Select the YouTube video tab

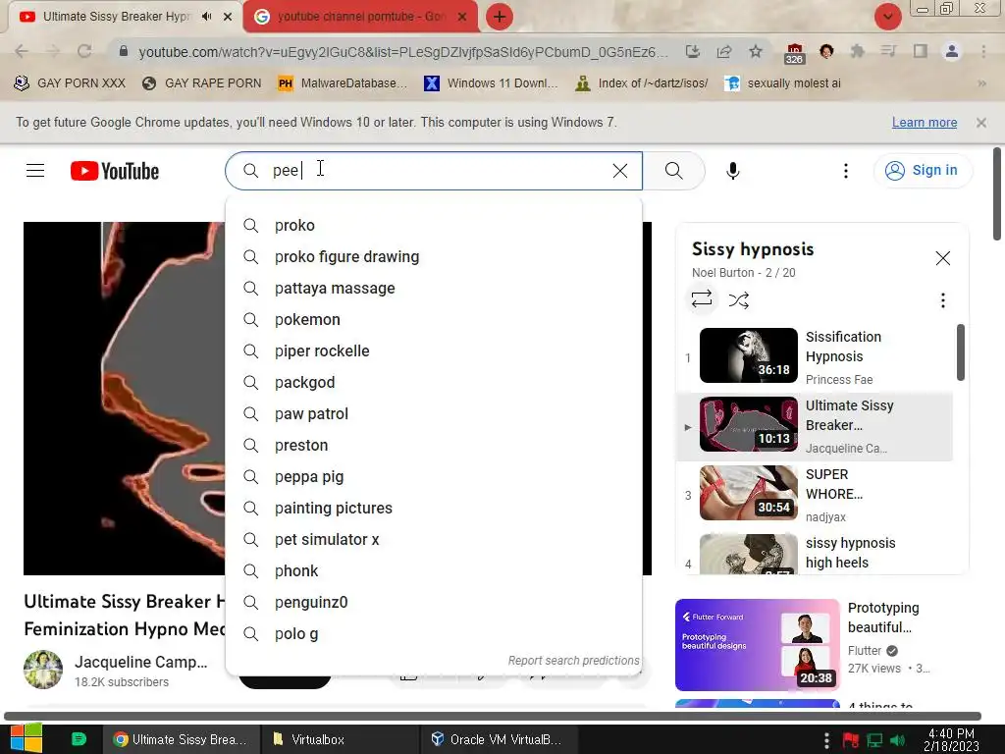coord(116,17)
